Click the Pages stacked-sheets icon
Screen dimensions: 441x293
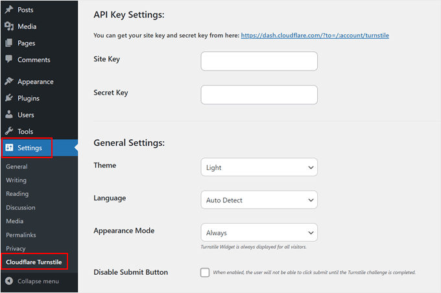point(9,43)
